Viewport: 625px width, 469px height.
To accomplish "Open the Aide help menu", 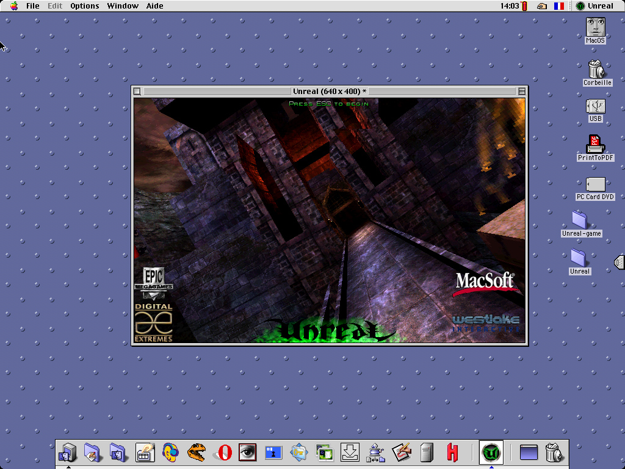I will coord(154,5).
